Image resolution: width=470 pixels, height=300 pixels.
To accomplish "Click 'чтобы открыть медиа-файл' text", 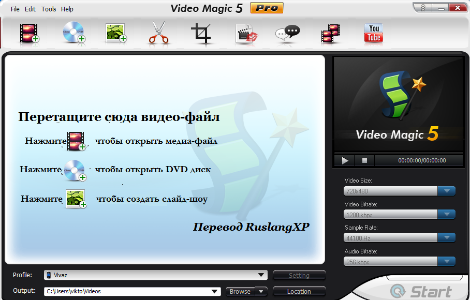I will [156, 141].
